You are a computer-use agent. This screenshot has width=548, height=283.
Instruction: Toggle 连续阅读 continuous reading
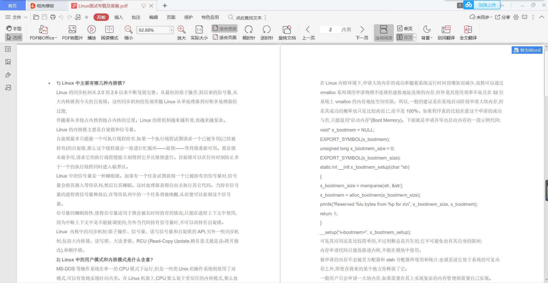tap(384, 33)
